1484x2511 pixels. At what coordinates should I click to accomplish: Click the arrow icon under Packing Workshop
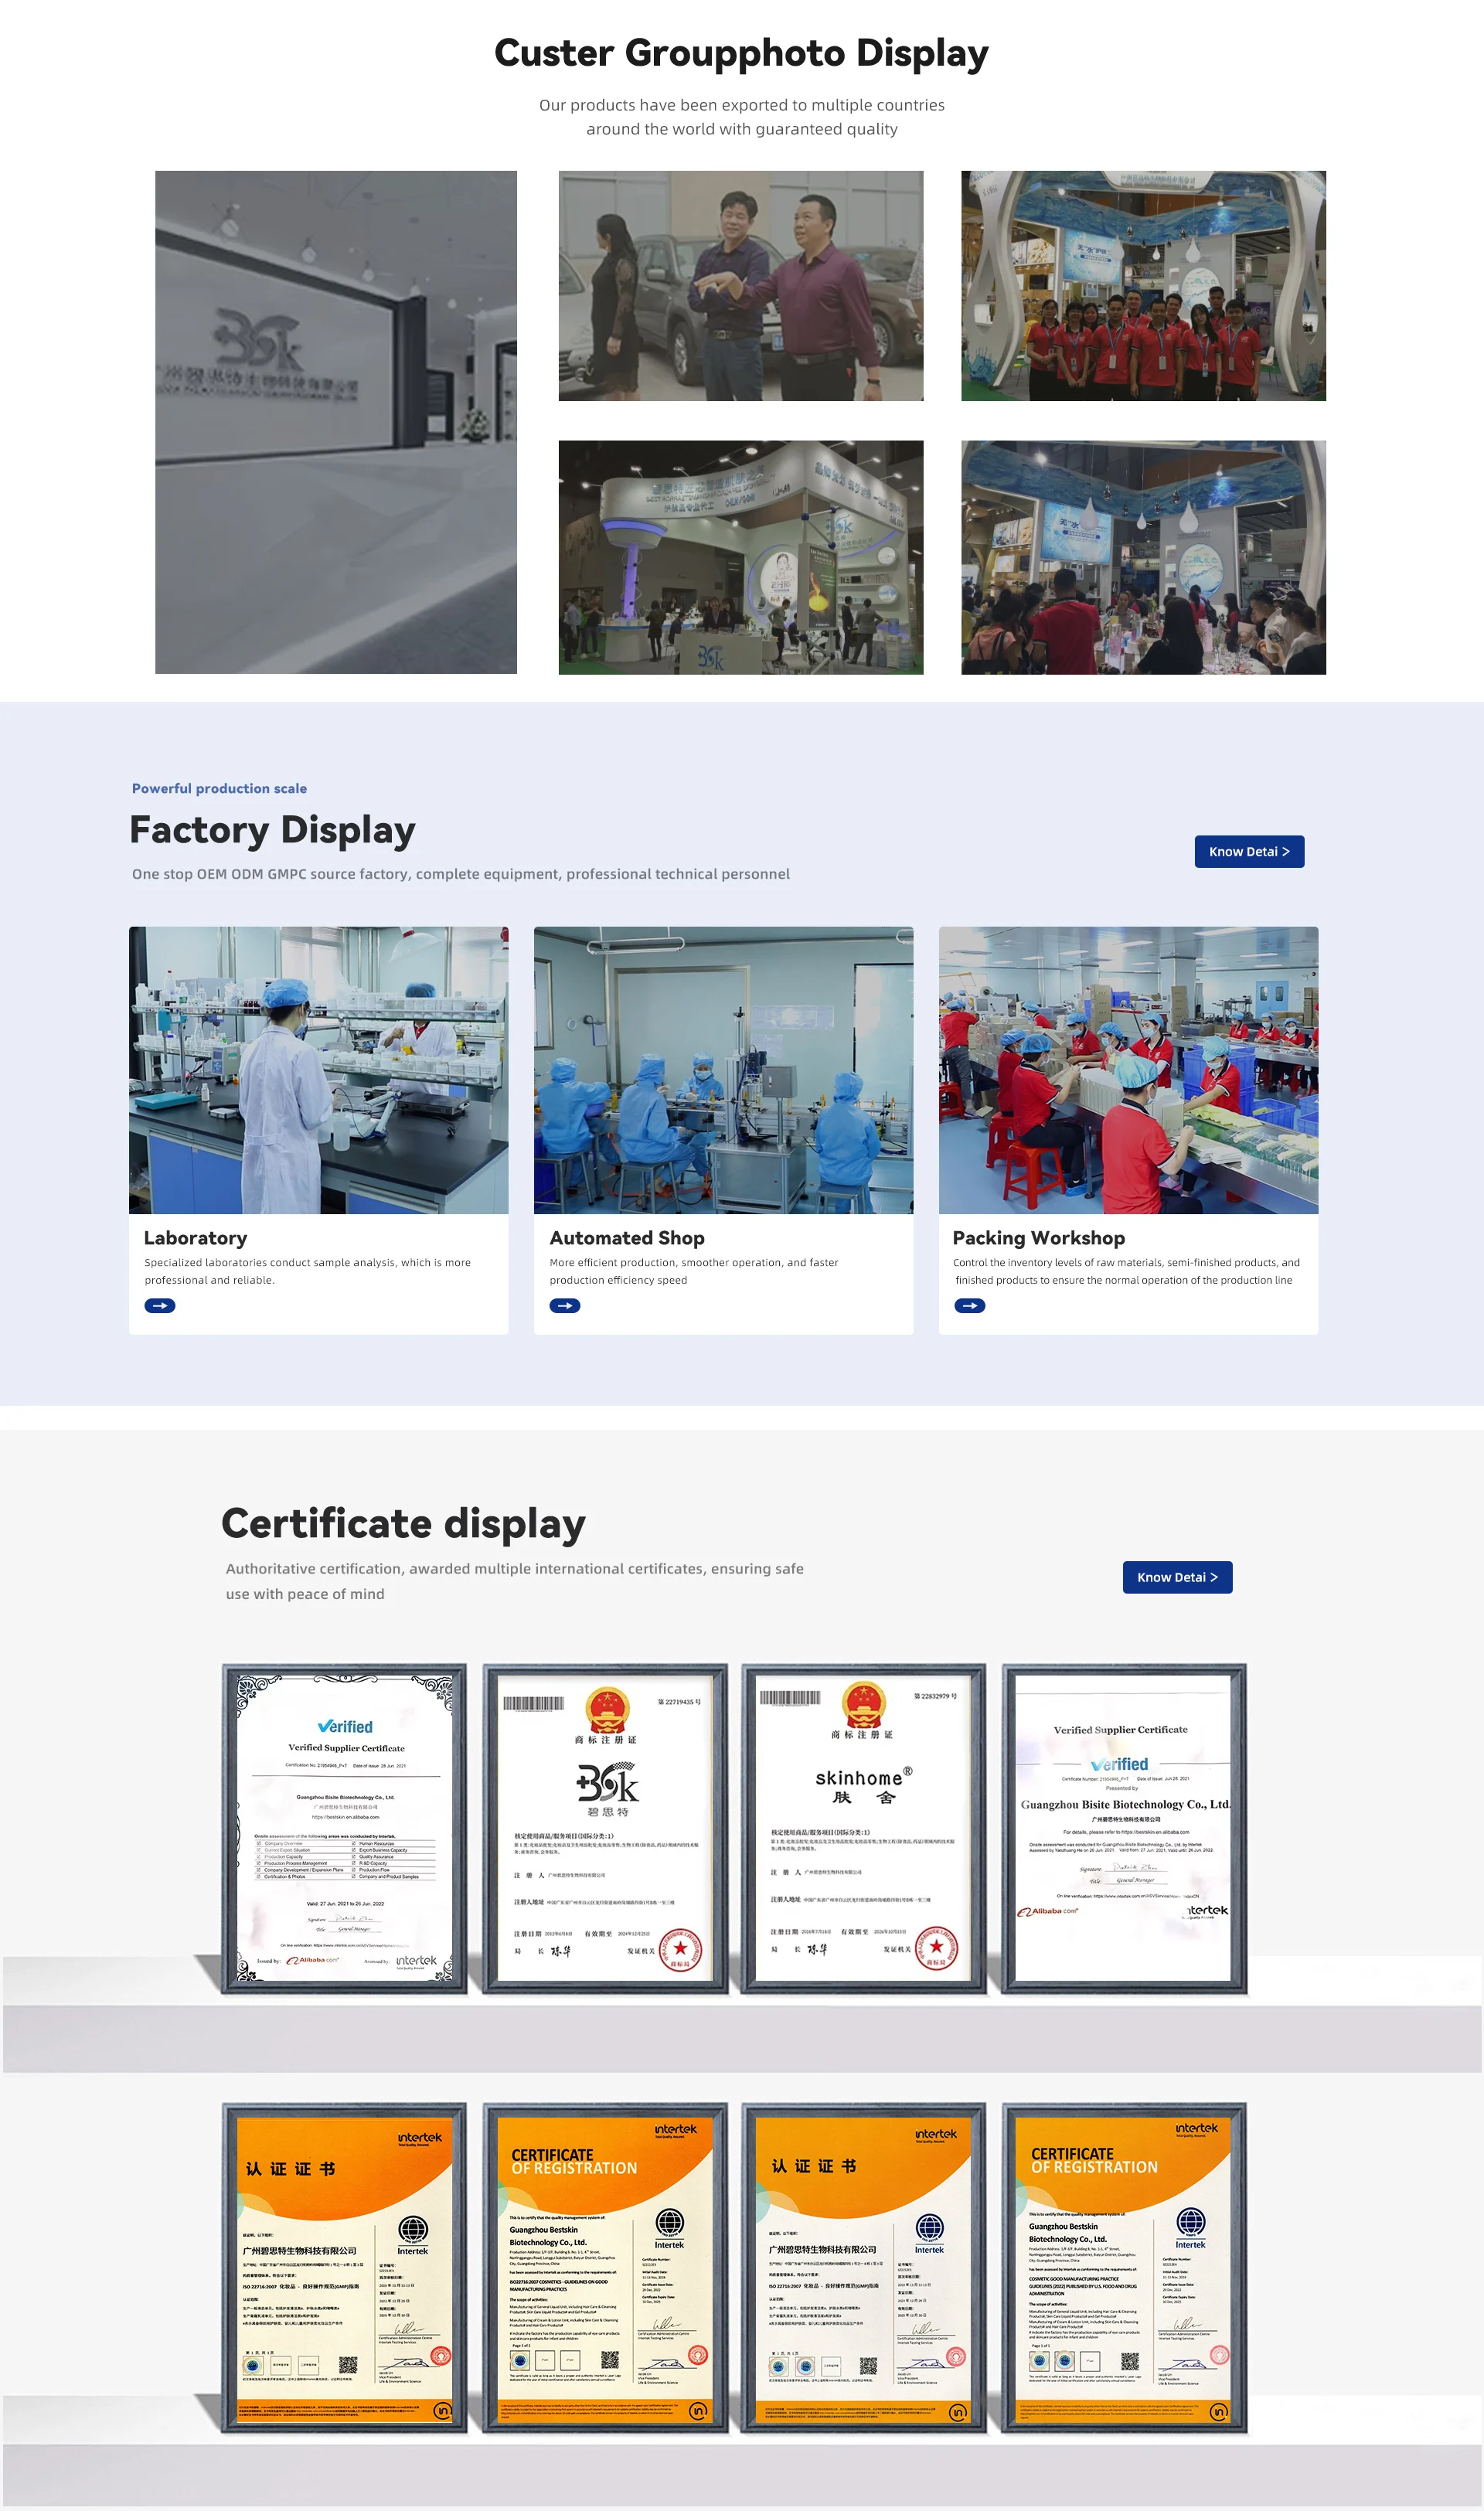[969, 1305]
